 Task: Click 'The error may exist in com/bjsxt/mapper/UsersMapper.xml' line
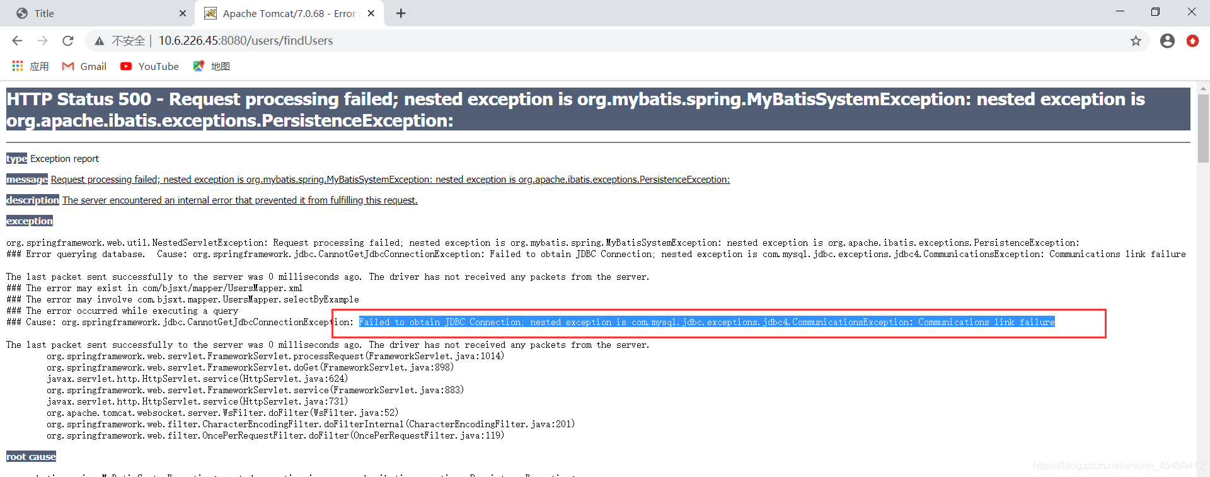coord(154,288)
